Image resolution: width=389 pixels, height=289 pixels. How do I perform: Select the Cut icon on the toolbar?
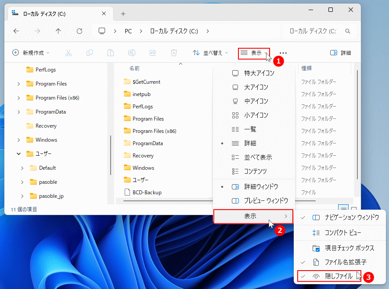tap(68, 53)
